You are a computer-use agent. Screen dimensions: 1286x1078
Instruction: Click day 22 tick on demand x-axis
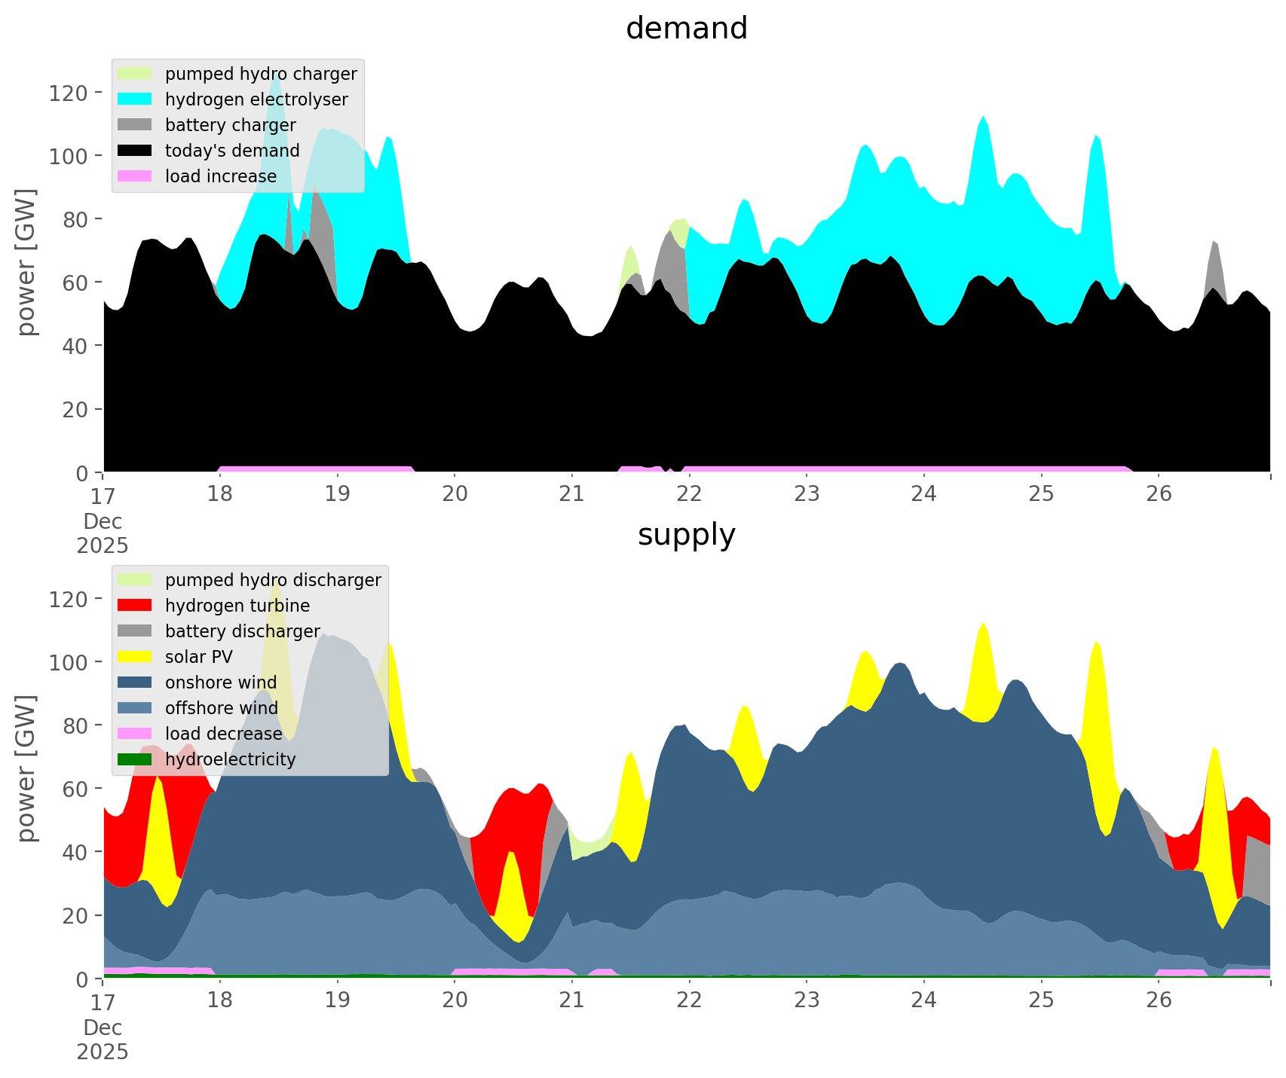(x=689, y=494)
